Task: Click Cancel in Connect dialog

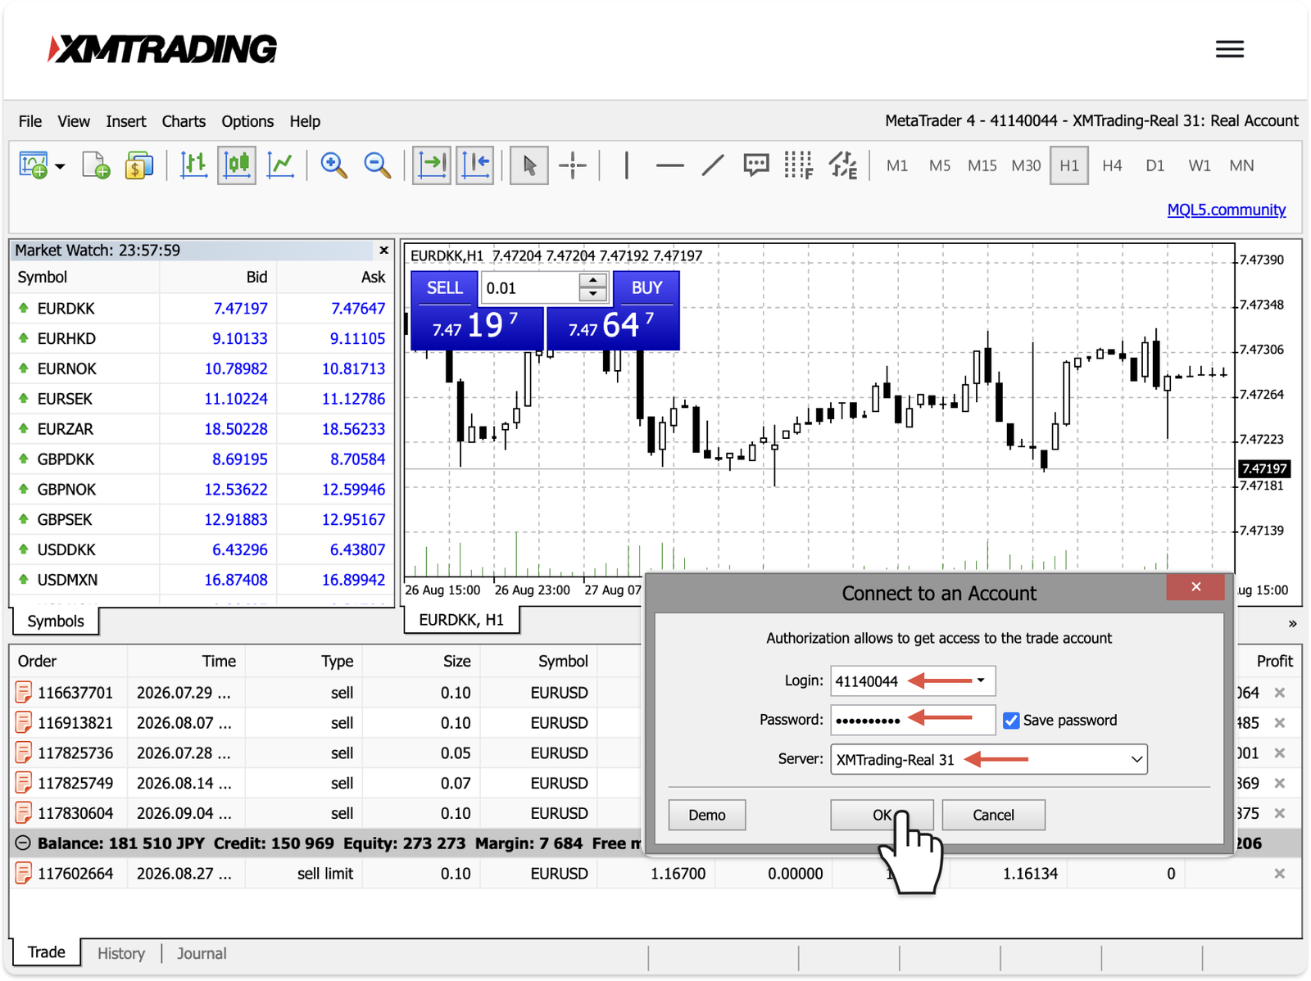Action: (993, 815)
